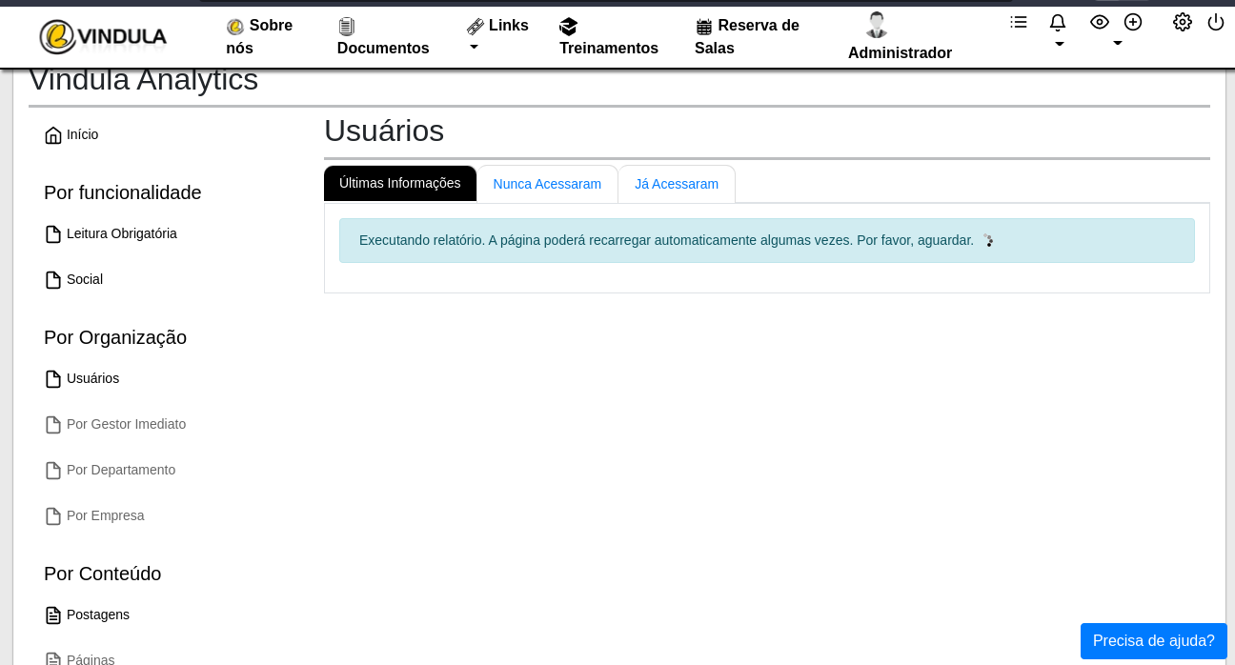Screen dimensions: 1235x665
Task: Click the Administrador avatar
Action: [877, 25]
